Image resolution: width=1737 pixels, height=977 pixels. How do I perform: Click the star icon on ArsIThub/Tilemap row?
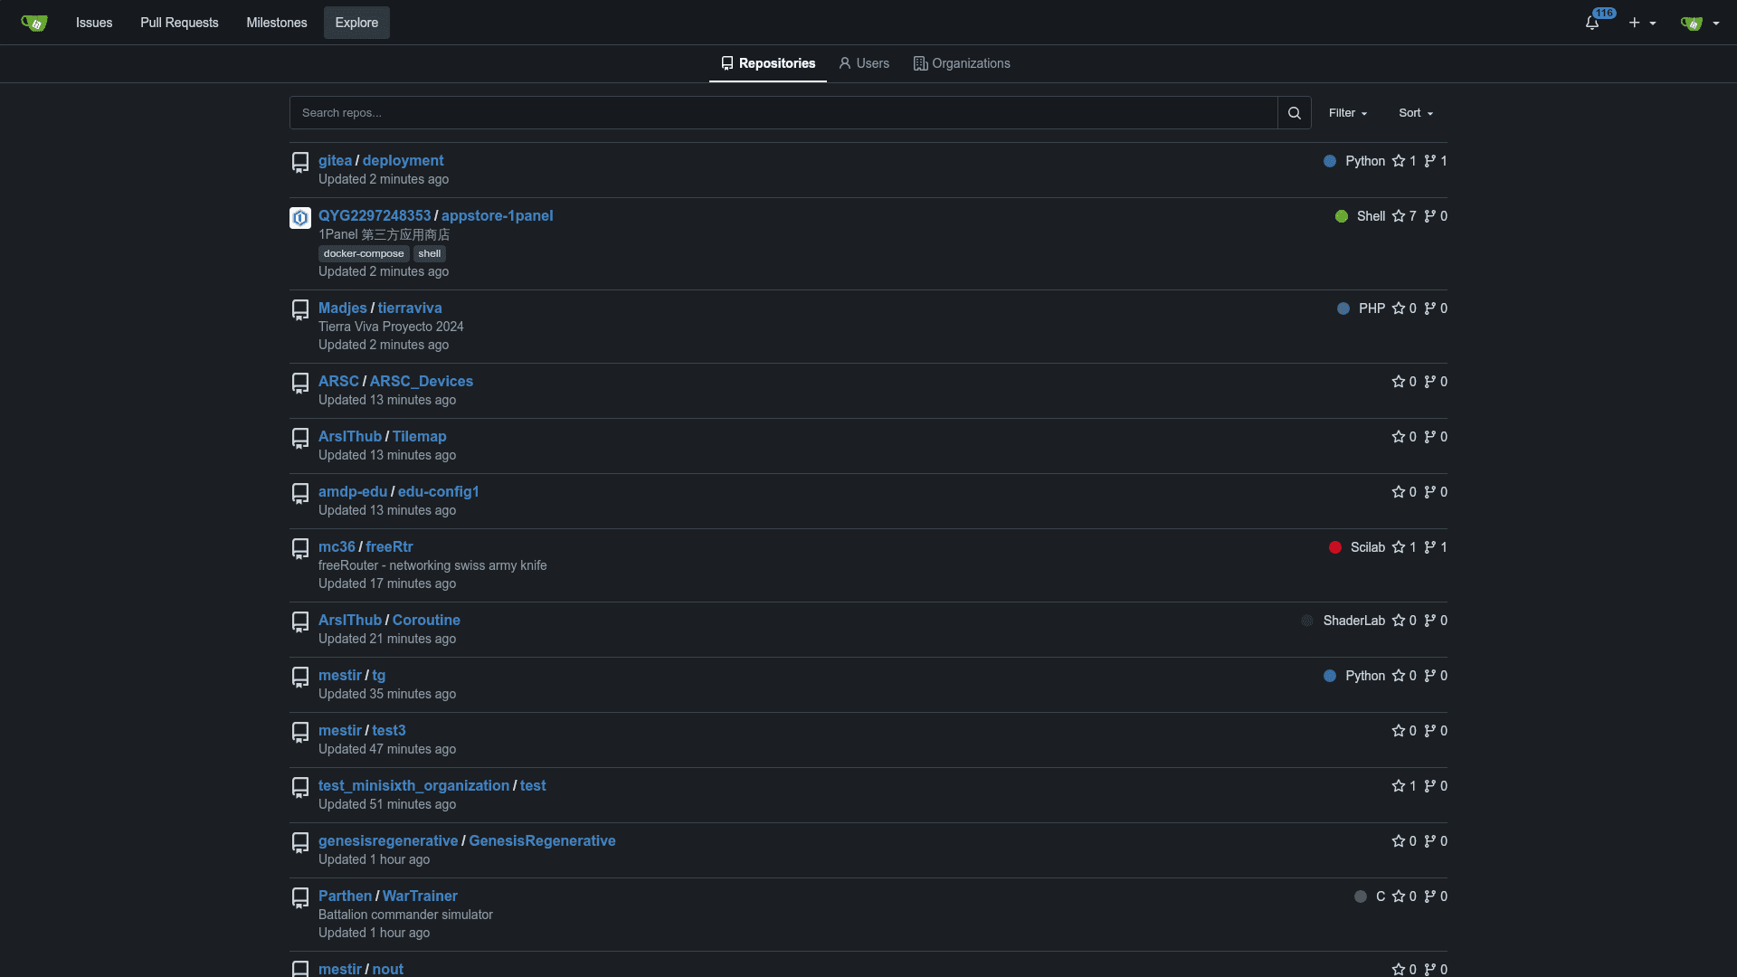(1399, 437)
